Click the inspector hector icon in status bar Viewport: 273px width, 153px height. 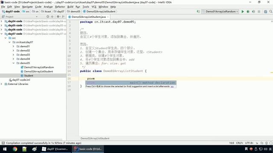point(261,143)
